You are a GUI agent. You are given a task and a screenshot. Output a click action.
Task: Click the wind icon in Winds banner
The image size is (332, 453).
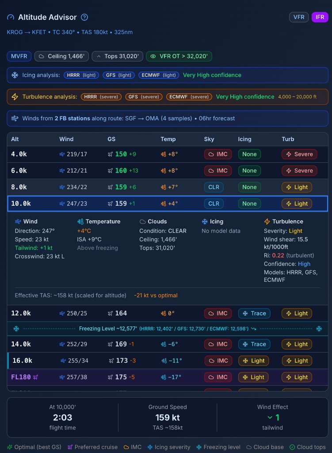(x=15, y=119)
